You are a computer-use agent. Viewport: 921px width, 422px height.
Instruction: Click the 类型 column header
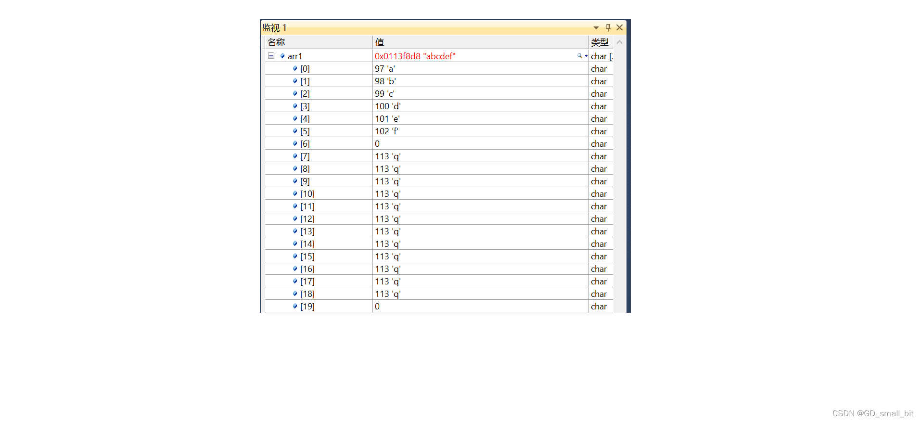(x=601, y=42)
